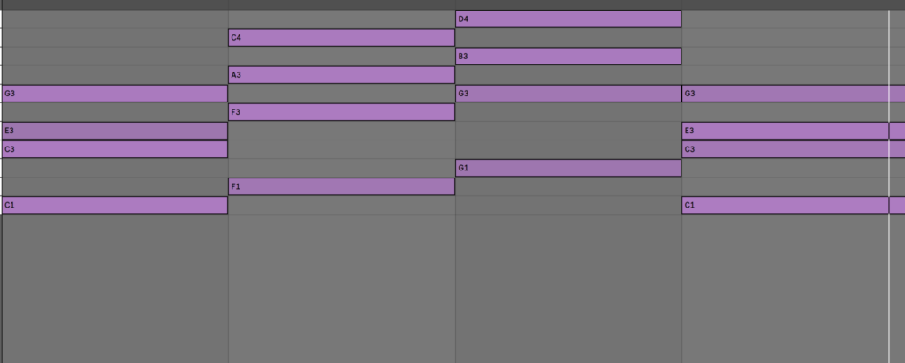Screen dimensions: 905x363
Task: Select the F1 bass note
Action: coord(341,186)
